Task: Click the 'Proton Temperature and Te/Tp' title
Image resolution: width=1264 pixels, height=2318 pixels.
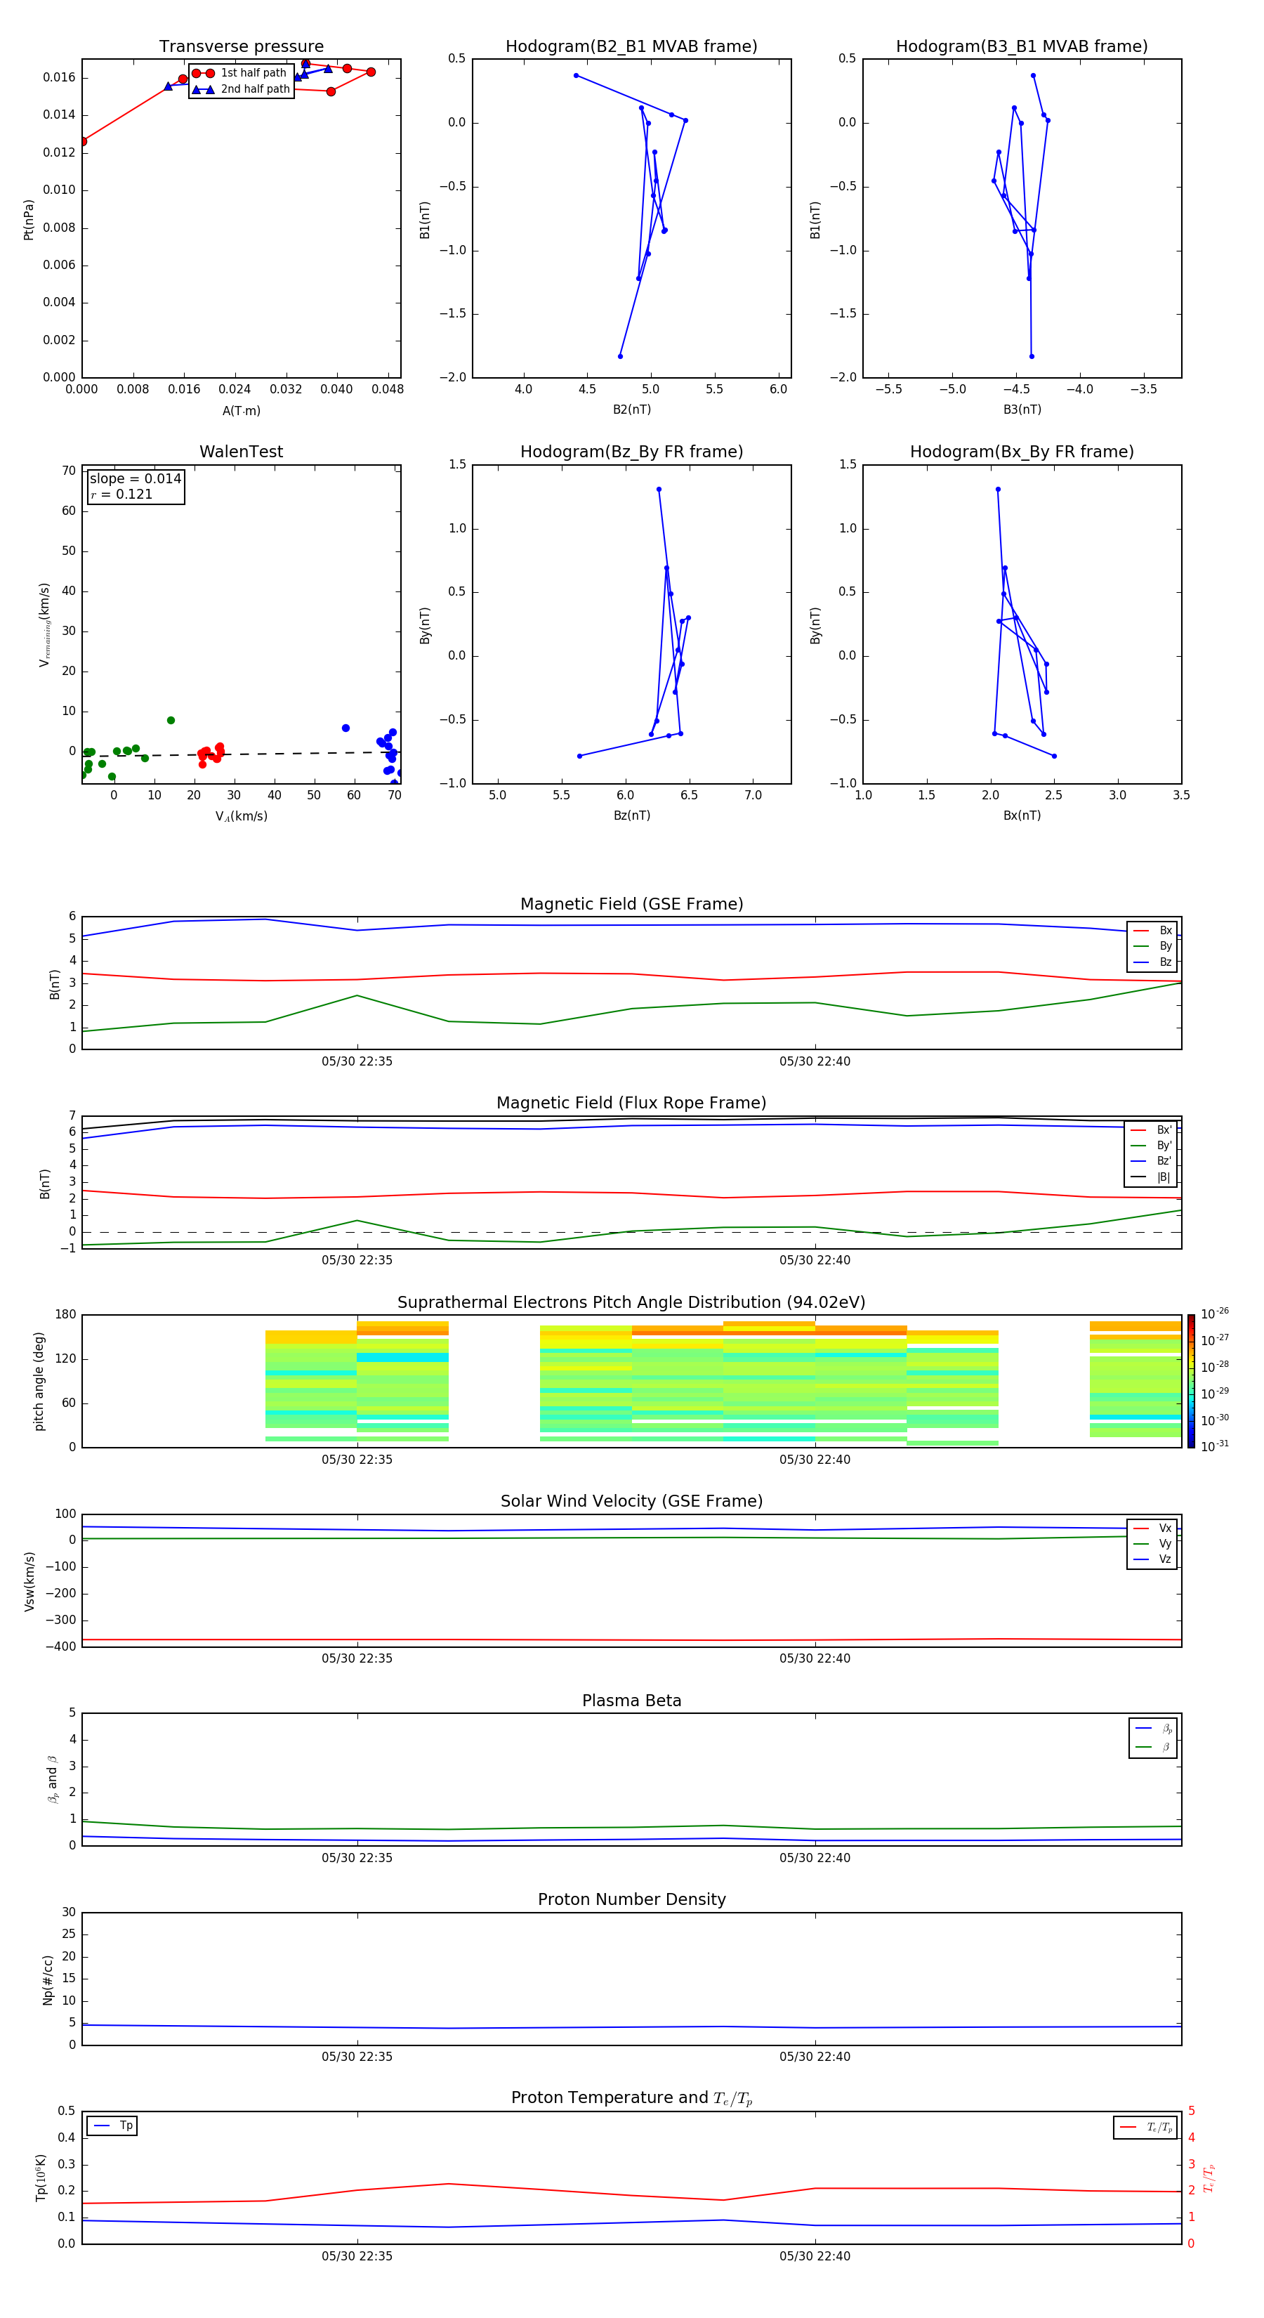Action: [x=631, y=2098]
